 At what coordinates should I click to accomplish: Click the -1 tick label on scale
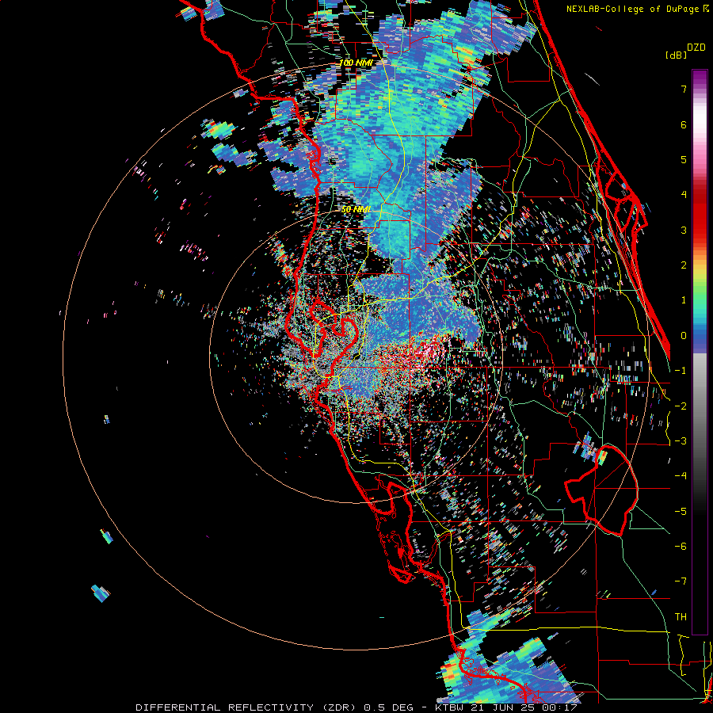(681, 371)
